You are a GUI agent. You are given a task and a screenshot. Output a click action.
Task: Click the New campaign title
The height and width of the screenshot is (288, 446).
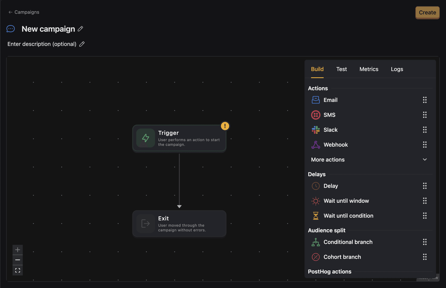(48, 29)
